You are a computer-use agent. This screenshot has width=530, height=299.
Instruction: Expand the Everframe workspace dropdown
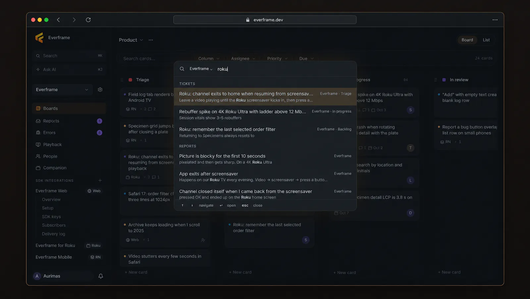[x=63, y=90]
